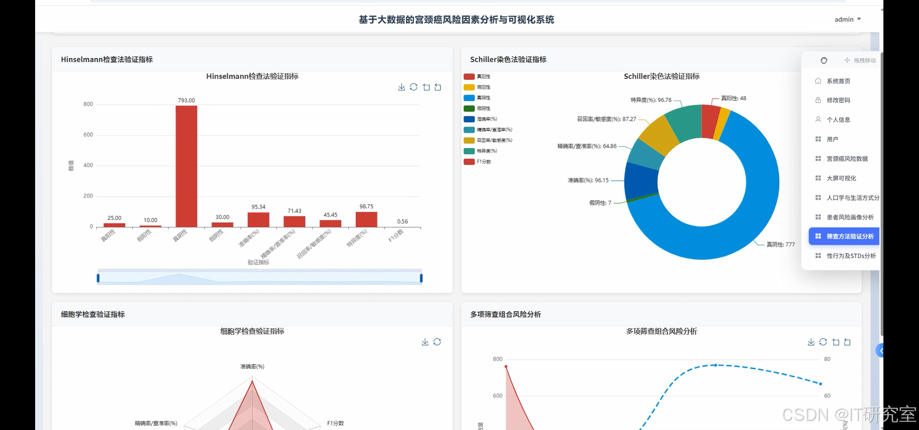The height and width of the screenshot is (430, 919).
Task: Click the 真阴性: 777 pie label
Action: (x=780, y=244)
